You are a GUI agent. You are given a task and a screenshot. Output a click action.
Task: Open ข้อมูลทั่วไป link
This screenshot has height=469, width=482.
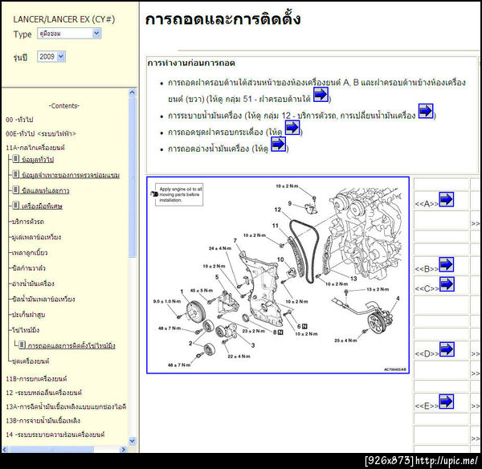(38, 160)
